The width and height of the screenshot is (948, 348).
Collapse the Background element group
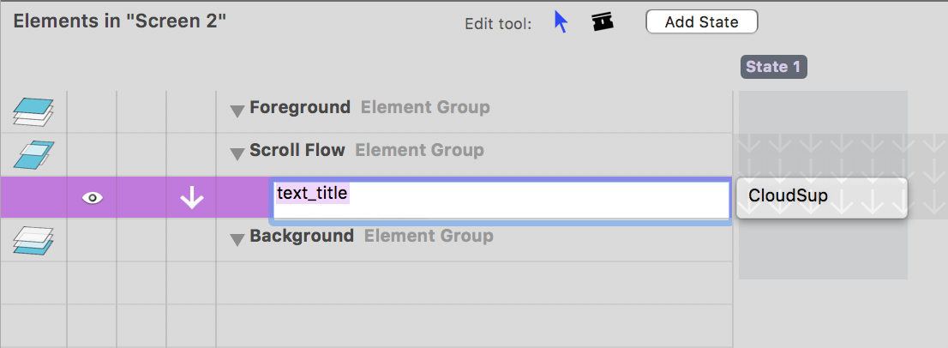tap(237, 238)
